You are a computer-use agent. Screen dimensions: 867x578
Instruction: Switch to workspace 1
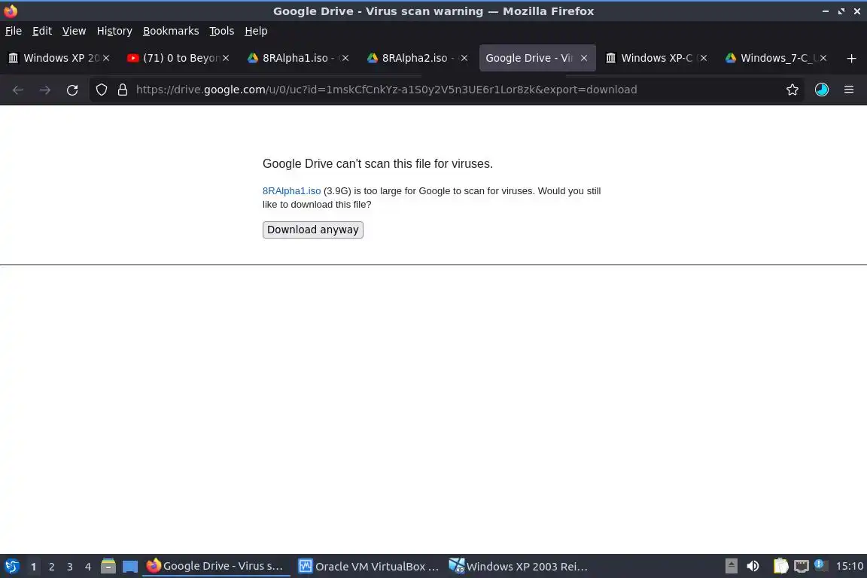click(x=33, y=567)
